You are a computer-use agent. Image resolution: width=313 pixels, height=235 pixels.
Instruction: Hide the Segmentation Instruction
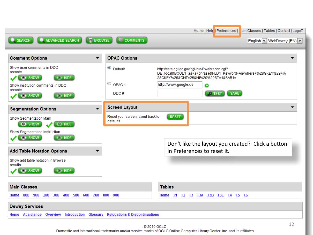click(x=64, y=138)
